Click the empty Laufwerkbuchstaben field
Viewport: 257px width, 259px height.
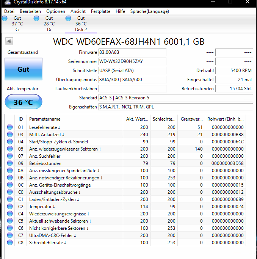pyautogui.click(x=132, y=89)
